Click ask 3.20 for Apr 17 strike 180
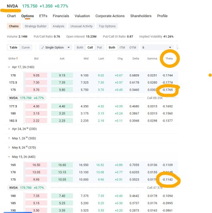Viewport: 212px width, 213px height. [62, 113]
